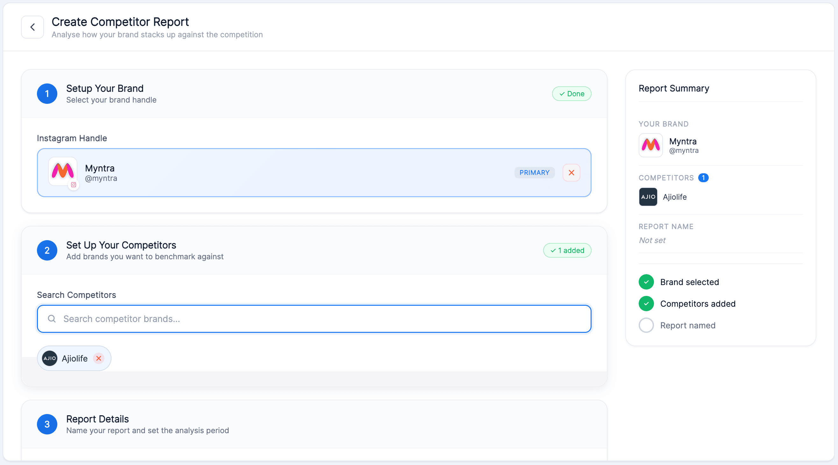Click the YOUR BRAND label

pyautogui.click(x=663, y=124)
